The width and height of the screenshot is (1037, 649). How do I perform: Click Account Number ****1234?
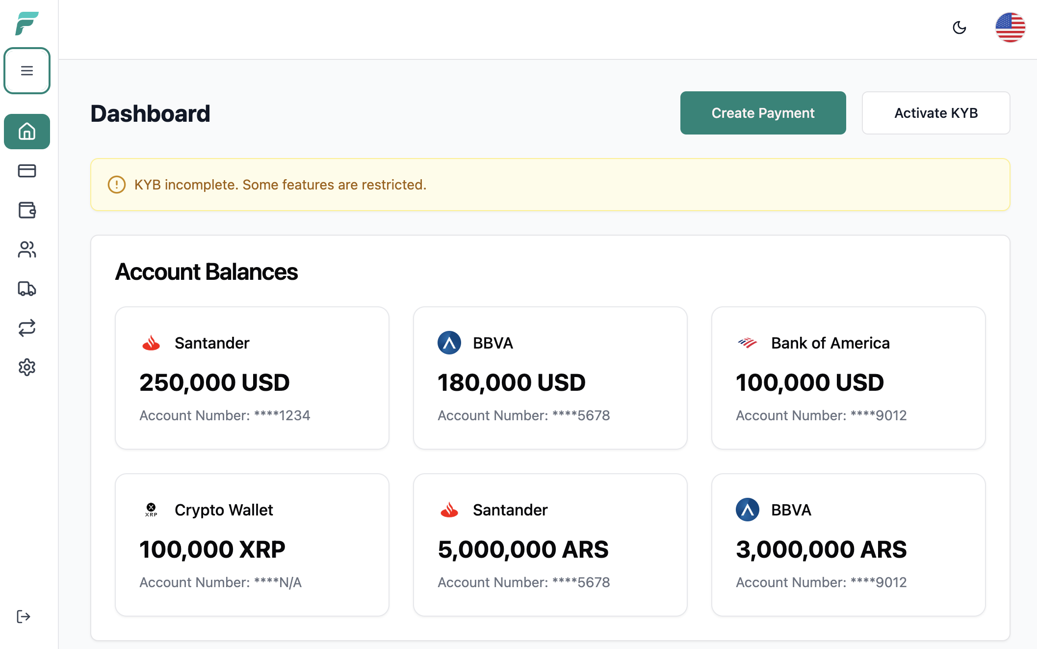tap(225, 415)
